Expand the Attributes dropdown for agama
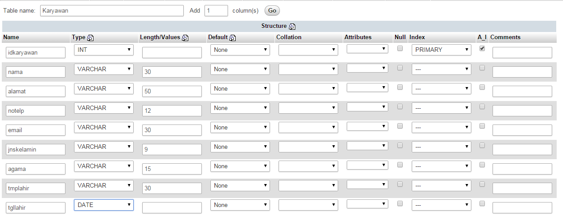The image size is (563, 221). click(x=368, y=165)
